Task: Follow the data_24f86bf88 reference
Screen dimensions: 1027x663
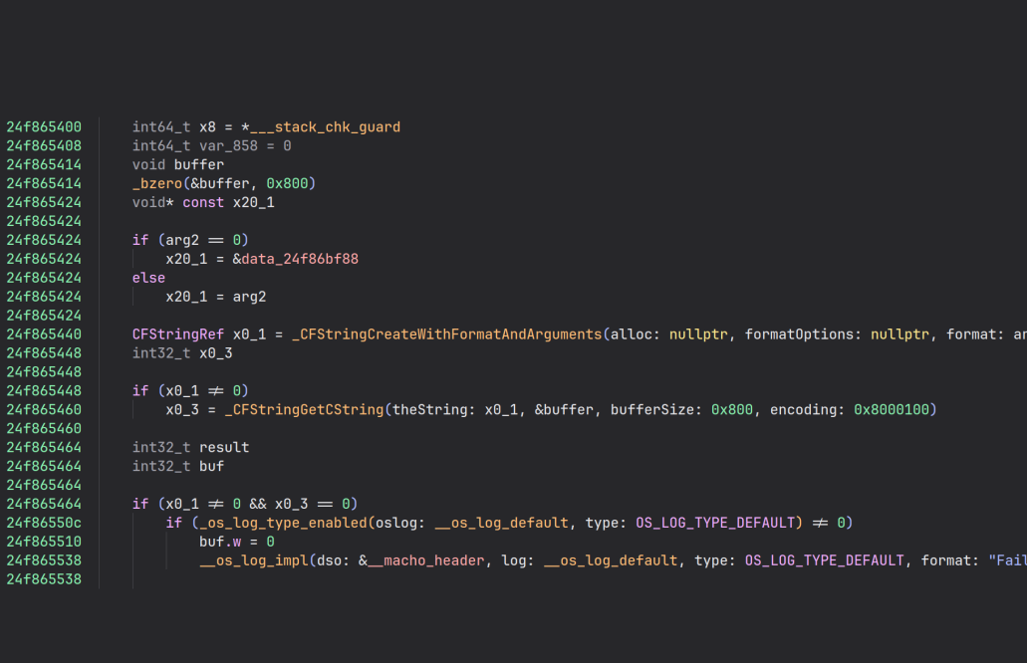Action: coord(300,259)
